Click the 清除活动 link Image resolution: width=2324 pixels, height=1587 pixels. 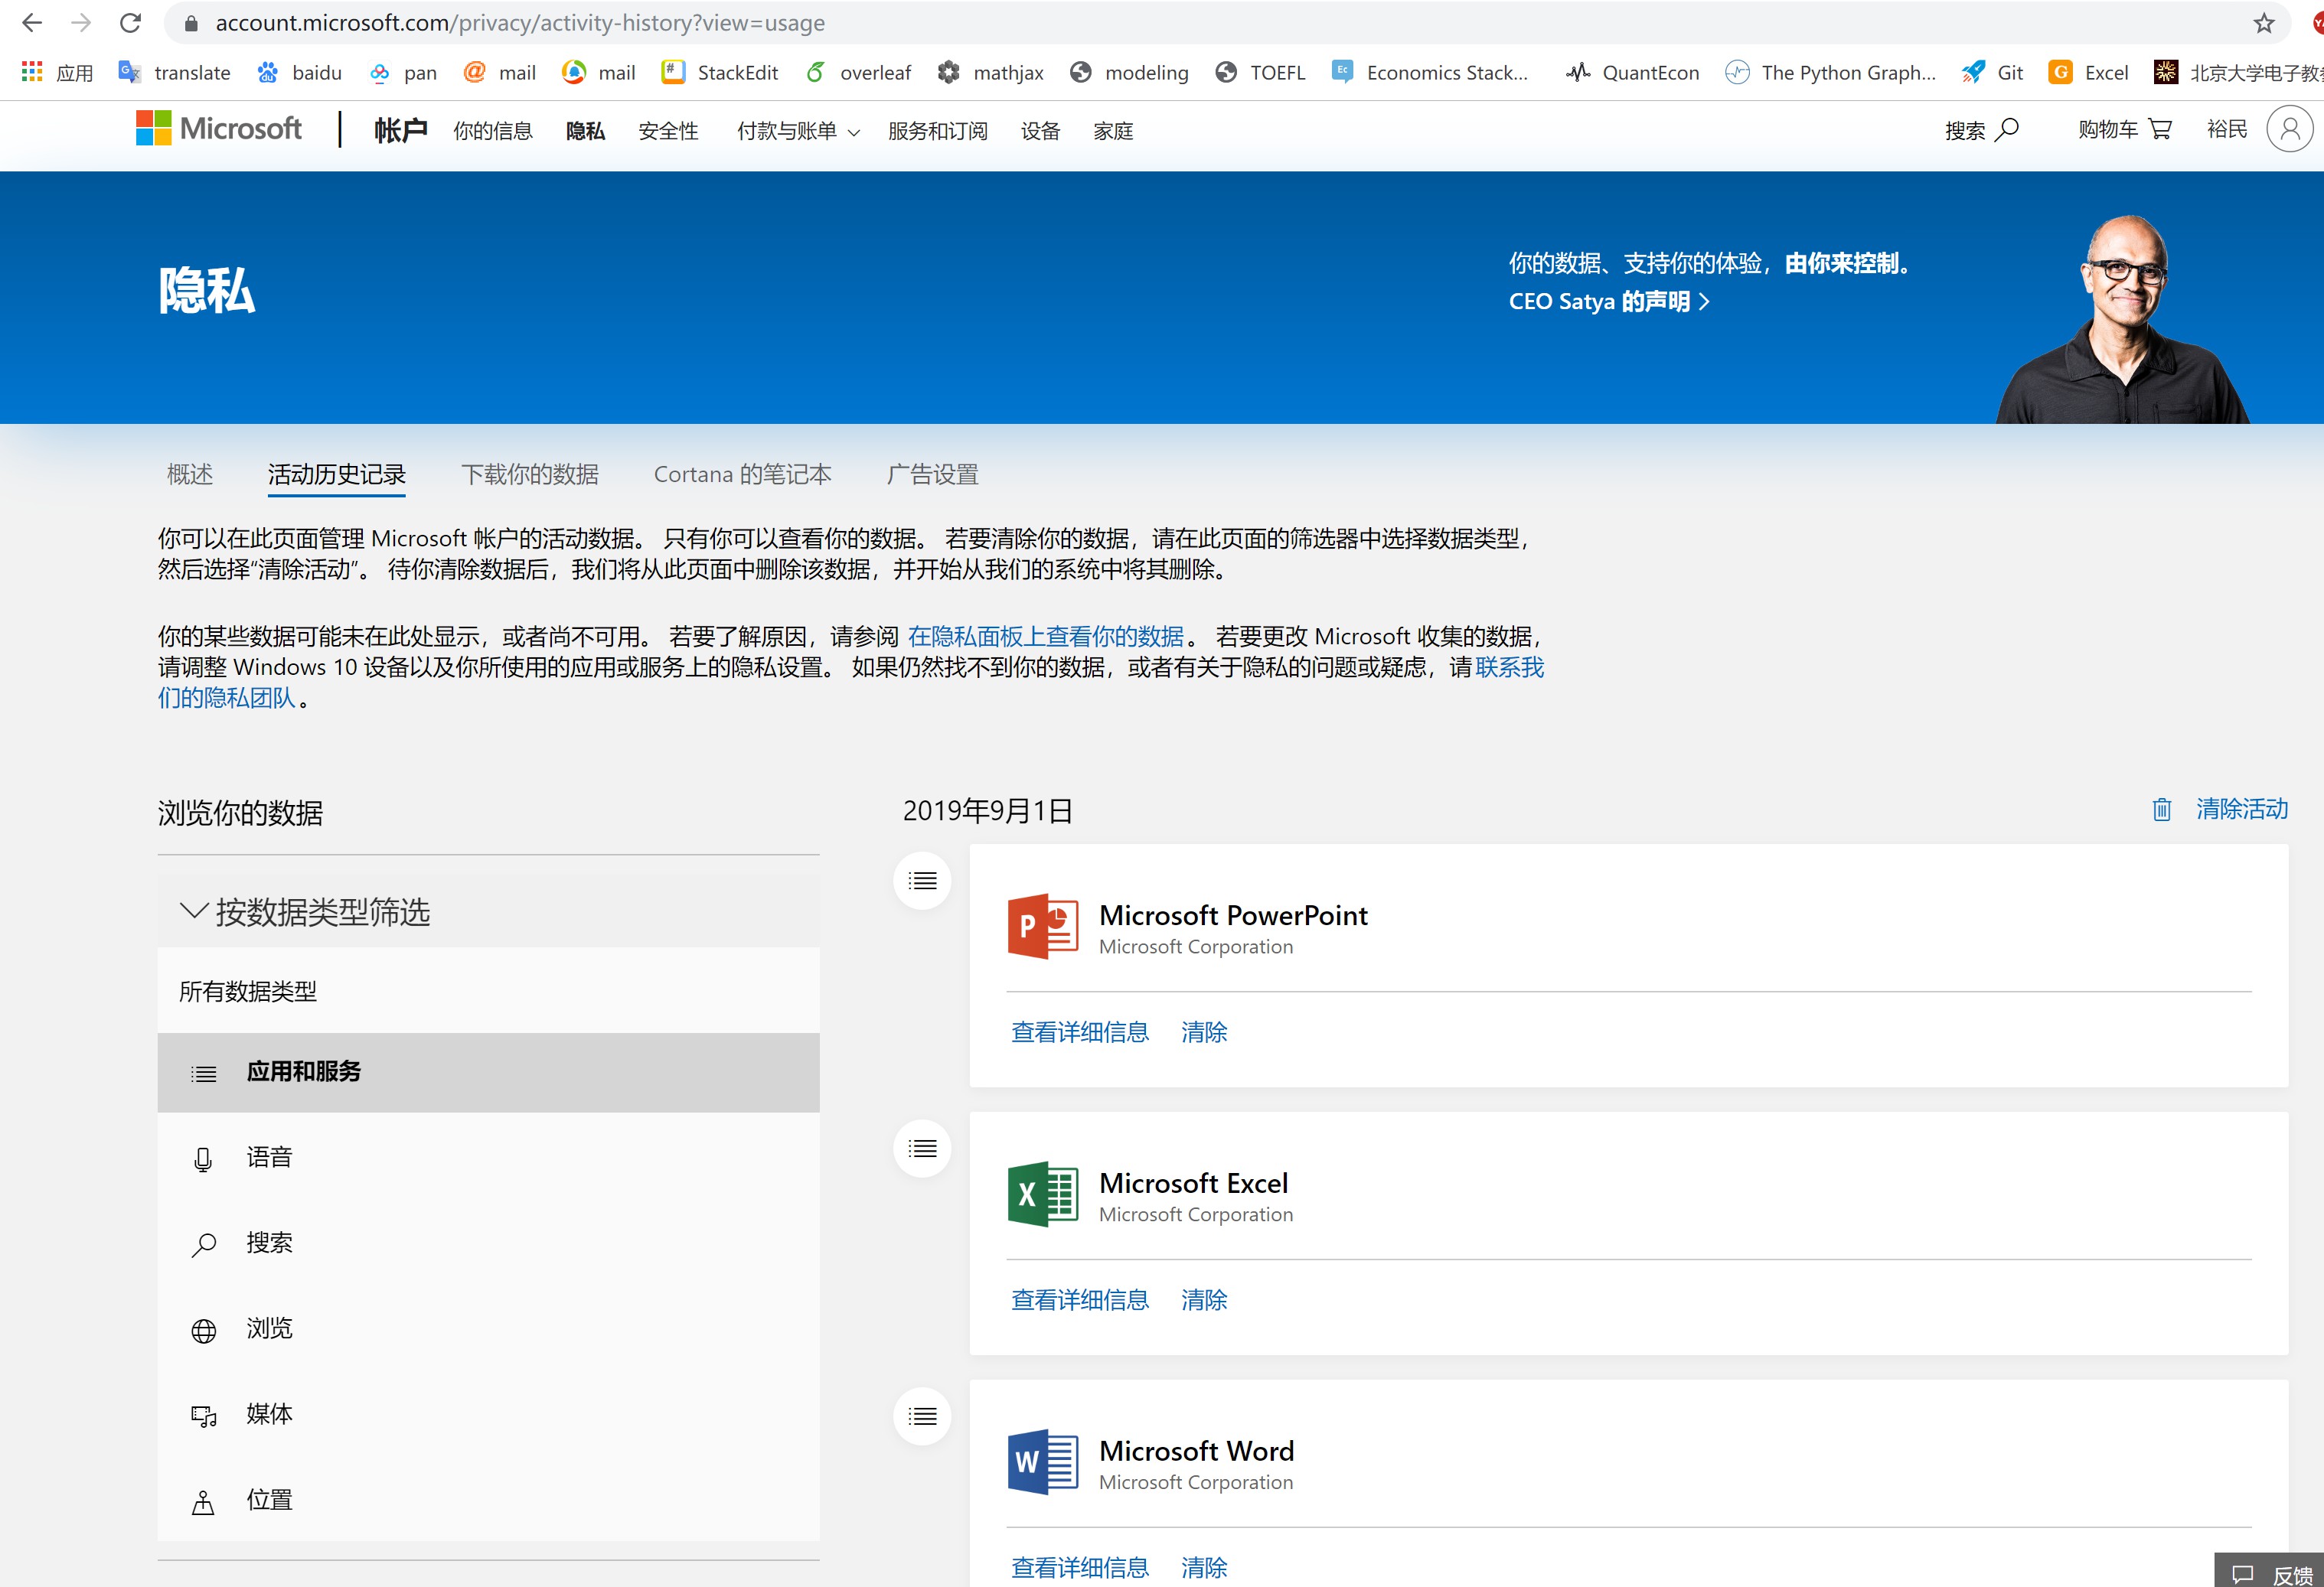[2243, 810]
